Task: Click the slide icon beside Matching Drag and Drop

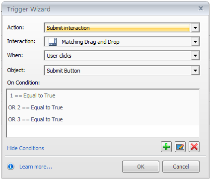Action: pos(53,42)
